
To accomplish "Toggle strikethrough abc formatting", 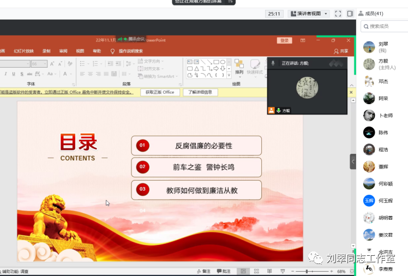I will click(x=29, y=74).
